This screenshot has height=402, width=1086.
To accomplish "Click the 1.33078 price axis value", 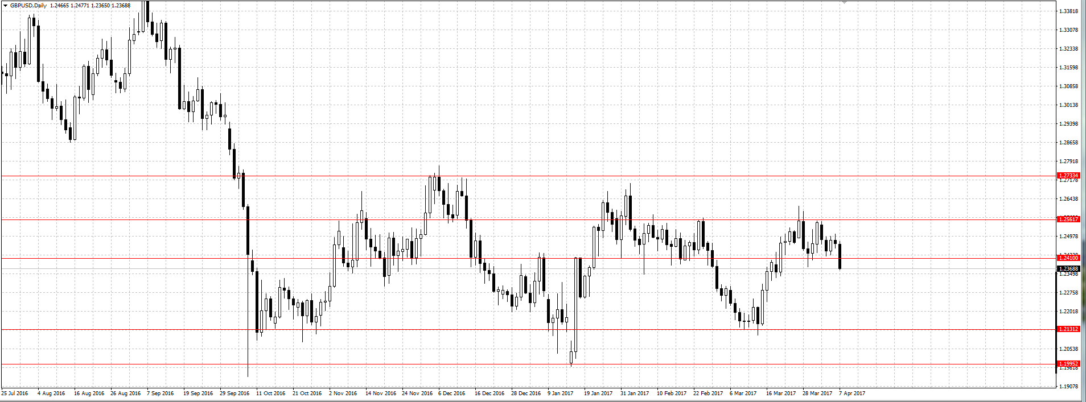I will [1068, 30].
